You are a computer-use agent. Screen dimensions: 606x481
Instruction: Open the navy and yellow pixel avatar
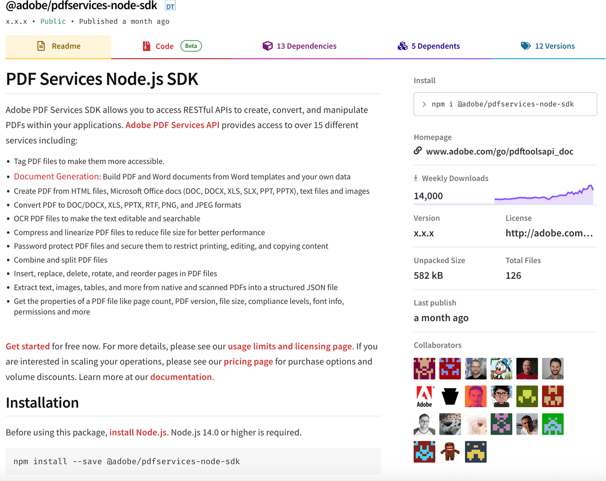click(476, 452)
